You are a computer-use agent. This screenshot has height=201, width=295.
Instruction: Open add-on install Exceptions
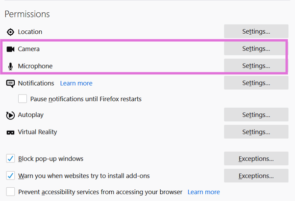[256, 176]
